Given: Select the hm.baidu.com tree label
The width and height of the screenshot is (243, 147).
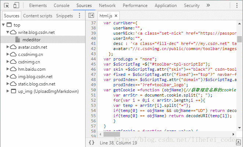Looking at the screenshot, I should [32, 69].
